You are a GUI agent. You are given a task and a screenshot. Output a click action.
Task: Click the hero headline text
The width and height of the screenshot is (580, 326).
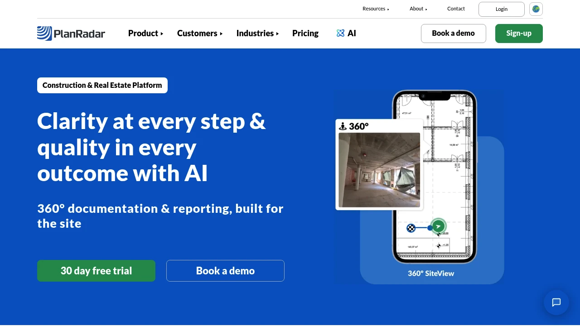(151, 147)
